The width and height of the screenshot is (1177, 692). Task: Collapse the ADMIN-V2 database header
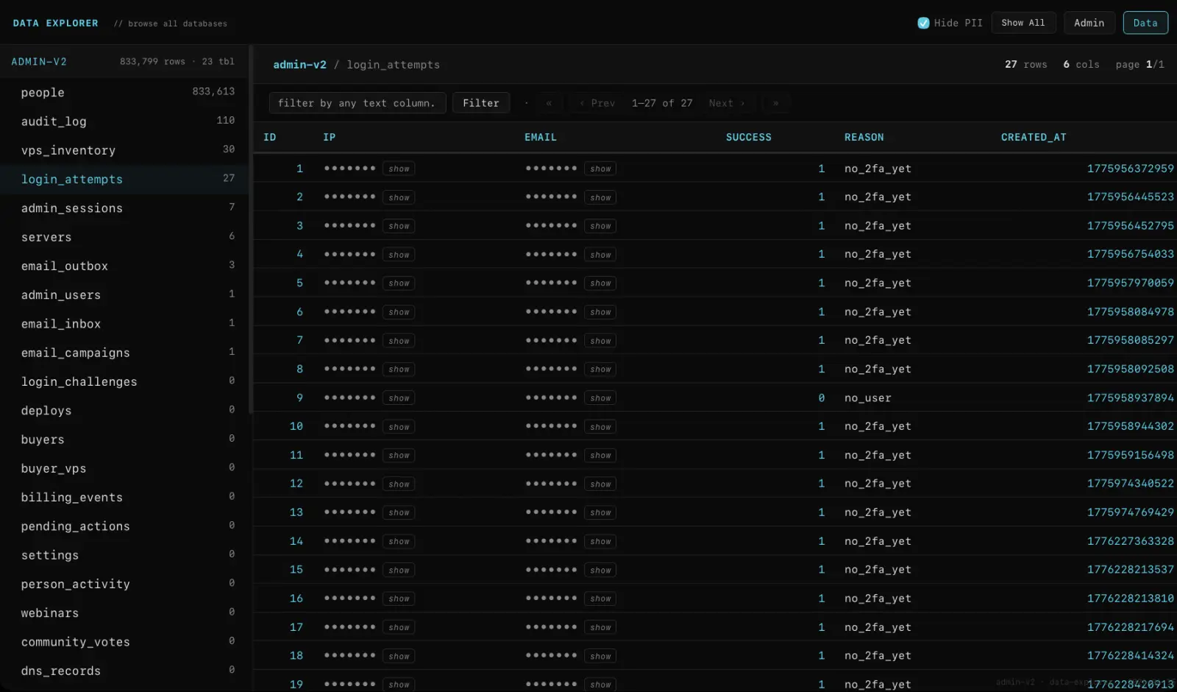(39, 61)
